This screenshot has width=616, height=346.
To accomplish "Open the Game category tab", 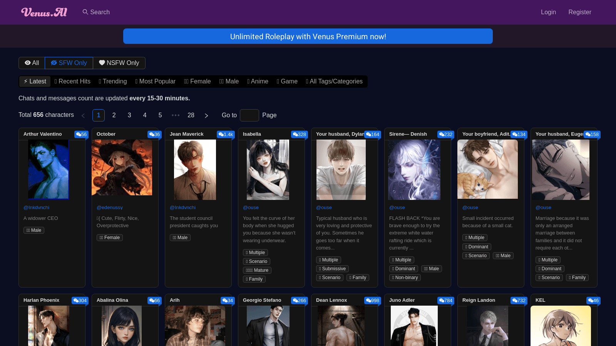I will point(287,82).
